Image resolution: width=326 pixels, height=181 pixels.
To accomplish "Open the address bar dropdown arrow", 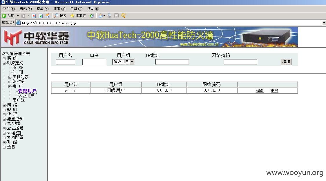I will (x=324, y=23).
